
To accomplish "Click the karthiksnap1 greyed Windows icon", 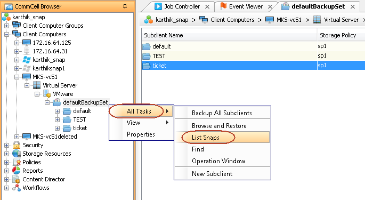I will coord(27,68).
